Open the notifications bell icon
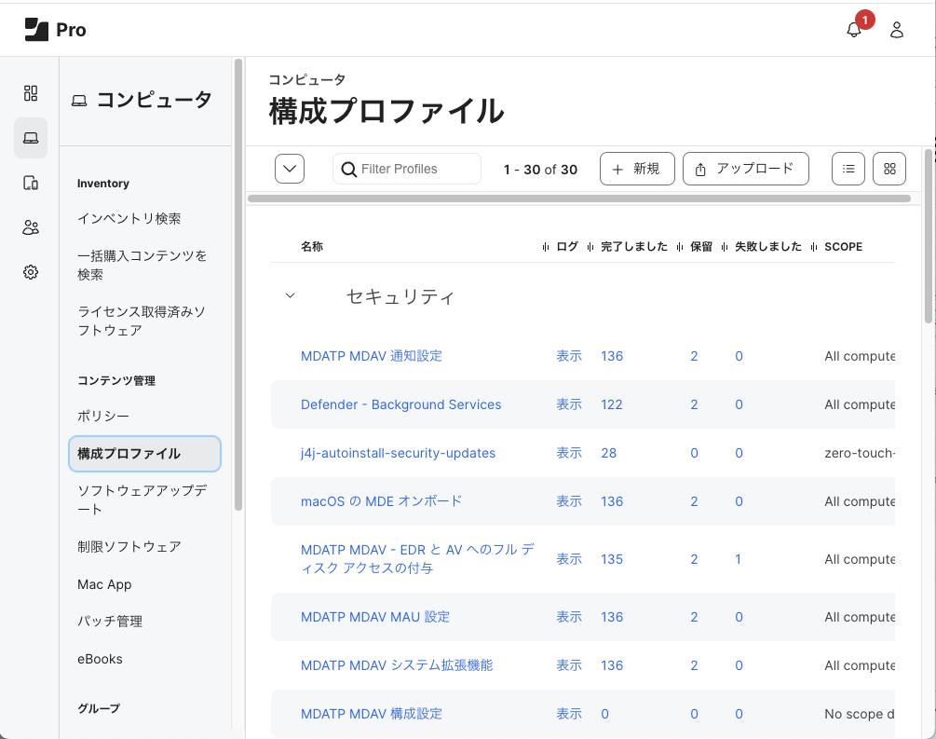Viewport: 936px width, 739px height. (853, 30)
